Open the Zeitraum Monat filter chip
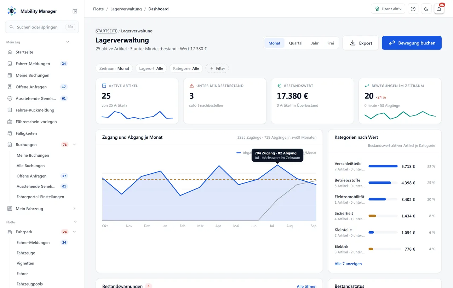Viewport: 453px width, 288px height. (x=114, y=68)
